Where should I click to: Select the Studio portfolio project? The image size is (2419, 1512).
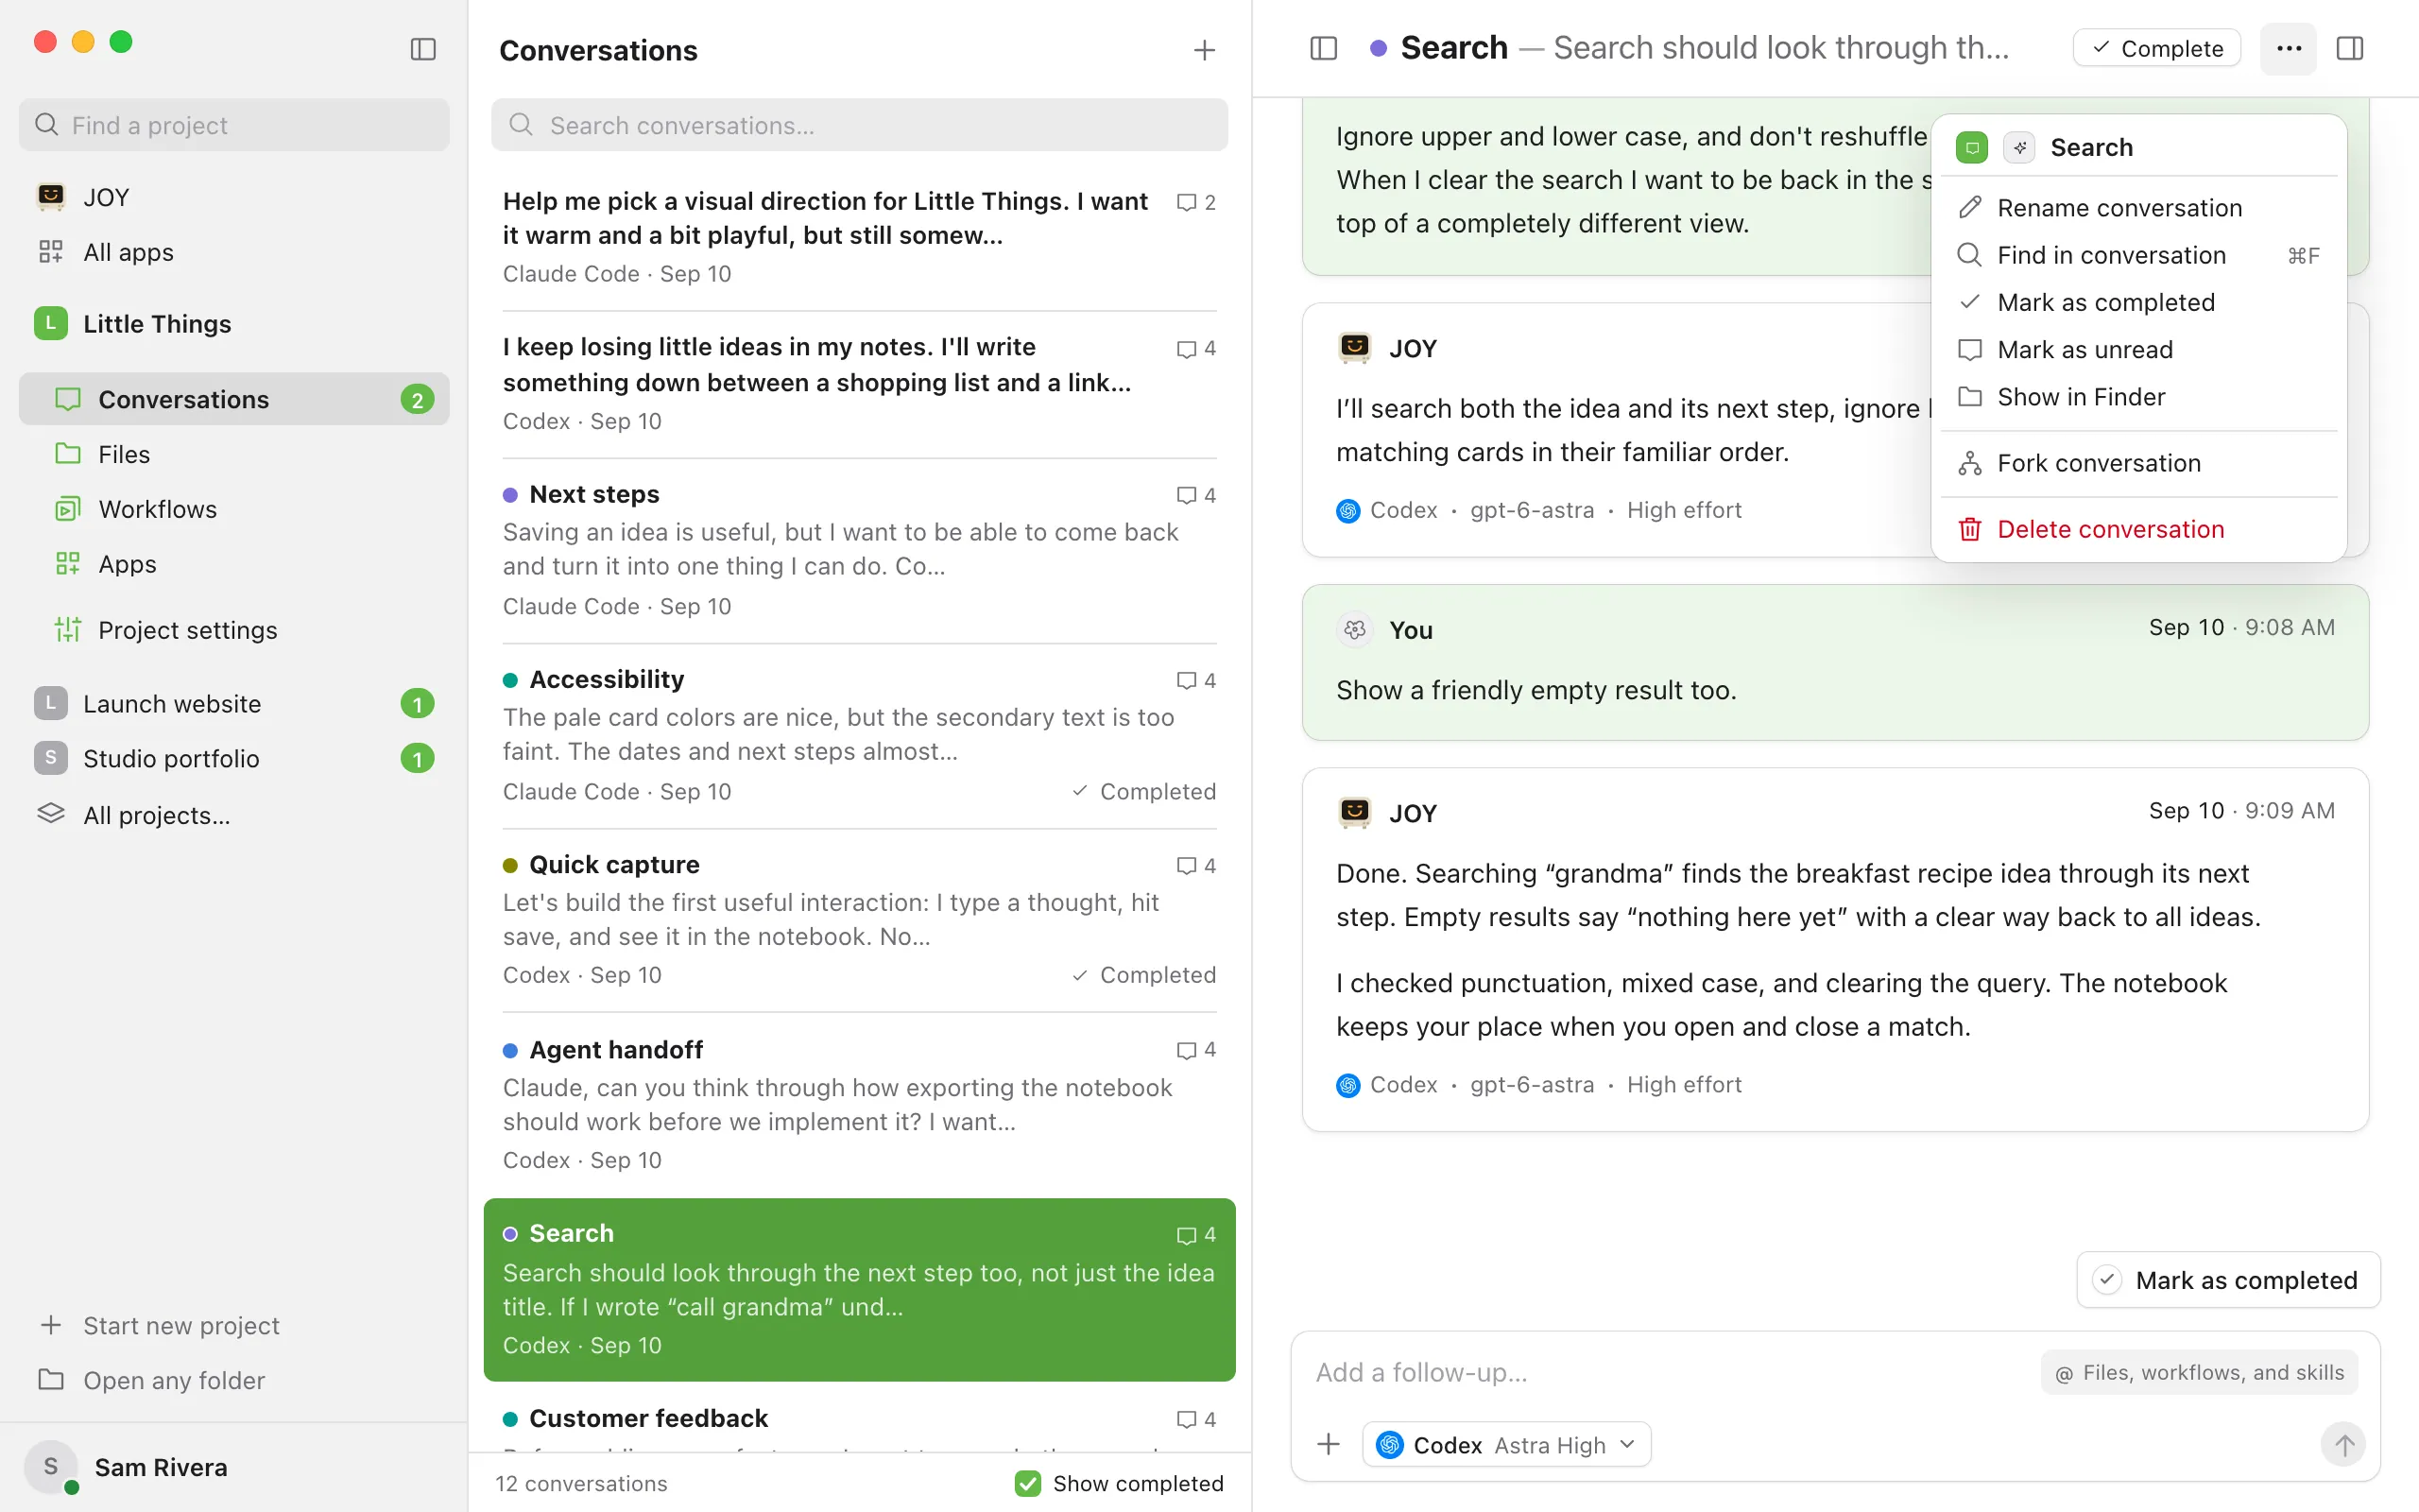click(234, 759)
